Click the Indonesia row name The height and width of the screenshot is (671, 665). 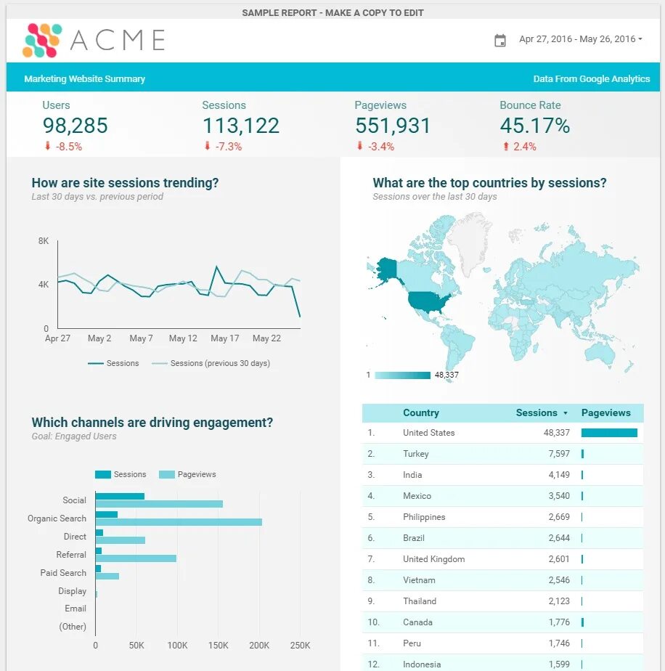(x=422, y=664)
